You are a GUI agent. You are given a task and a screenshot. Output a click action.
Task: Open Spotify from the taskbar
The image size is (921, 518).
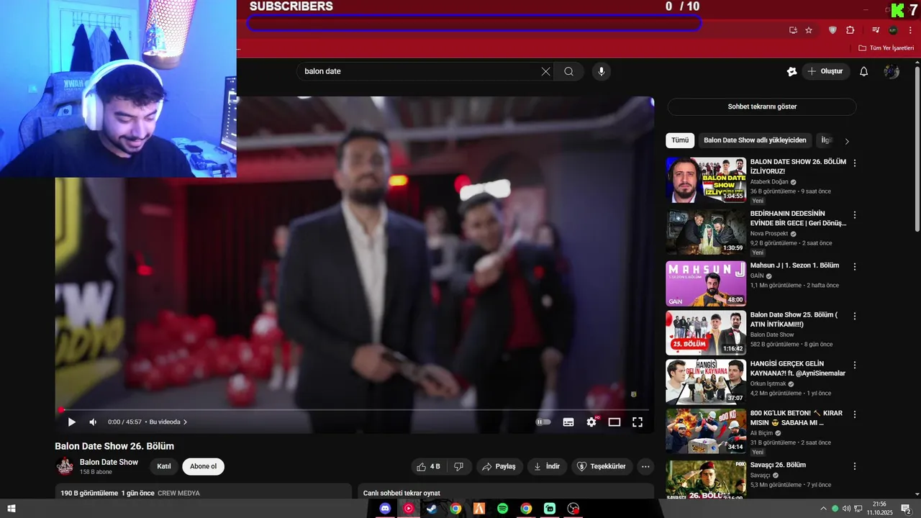pos(502,509)
